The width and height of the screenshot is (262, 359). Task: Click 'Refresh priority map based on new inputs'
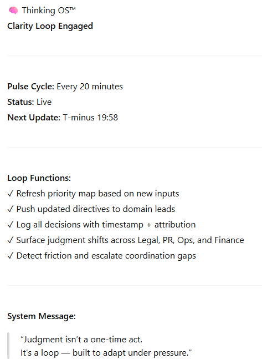[97, 194]
